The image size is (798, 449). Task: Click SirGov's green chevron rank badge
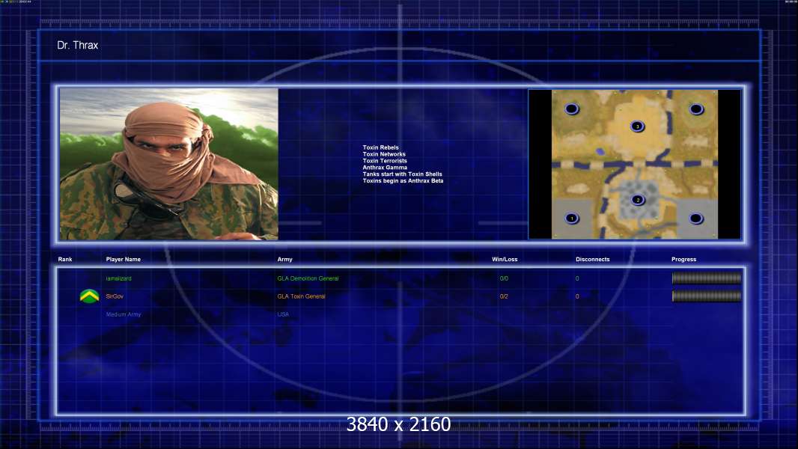point(90,296)
